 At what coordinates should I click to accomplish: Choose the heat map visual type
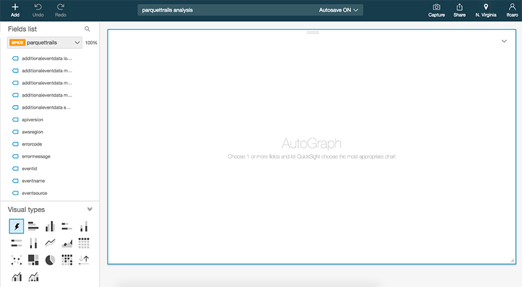(67, 260)
